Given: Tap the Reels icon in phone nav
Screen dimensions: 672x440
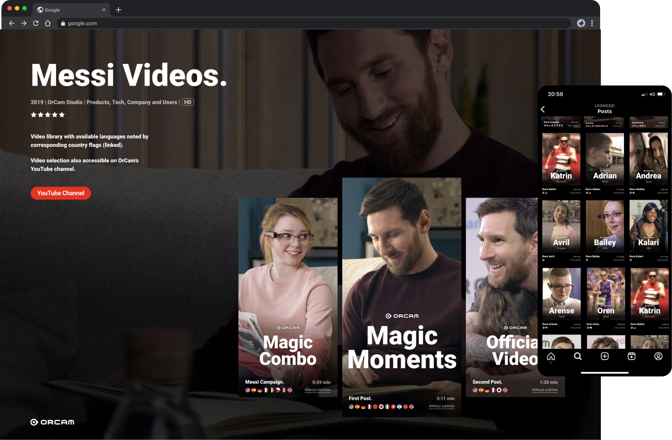Looking at the screenshot, I should pos(632,356).
